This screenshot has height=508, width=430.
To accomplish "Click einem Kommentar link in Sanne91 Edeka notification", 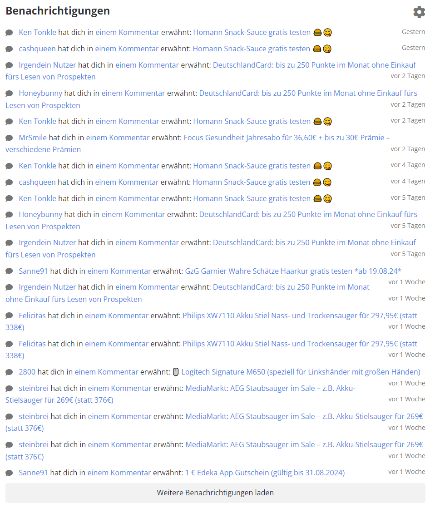I will point(119,473).
